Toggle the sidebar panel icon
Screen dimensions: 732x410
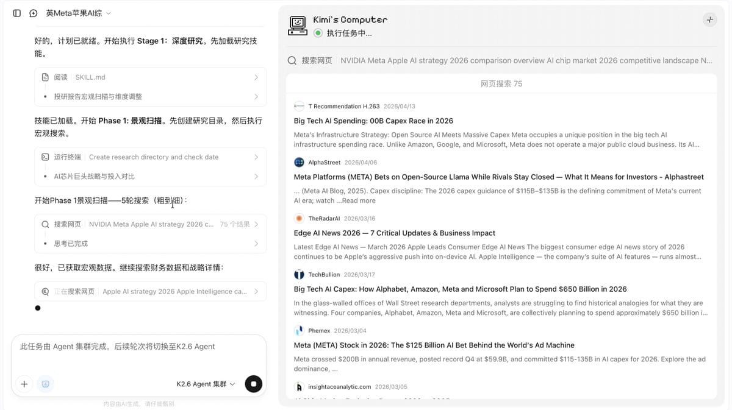point(17,13)
